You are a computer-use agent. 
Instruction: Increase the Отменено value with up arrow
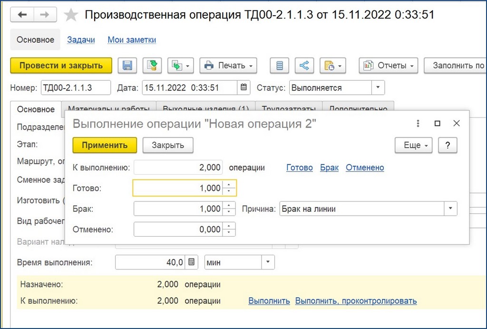coord(229,226)
